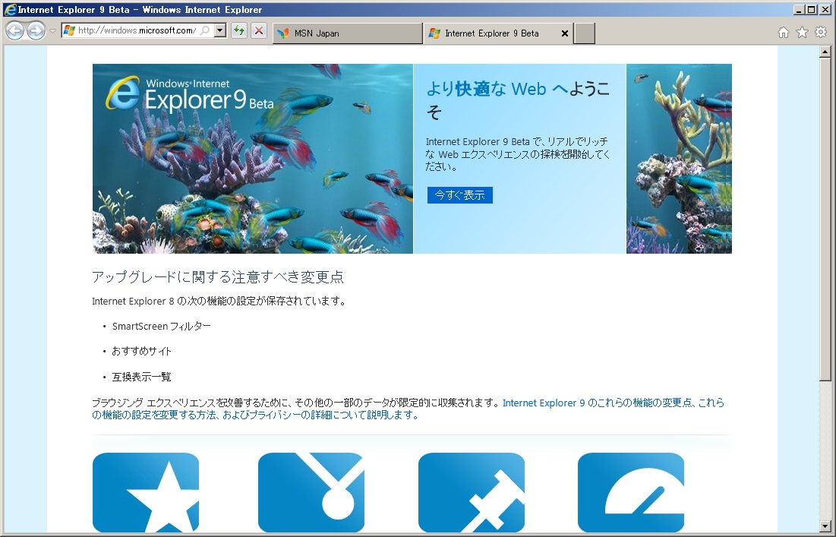This screenshot has height=537, width=836.
Task: Click the おすすめサイト list item
Action: [142, 351]
